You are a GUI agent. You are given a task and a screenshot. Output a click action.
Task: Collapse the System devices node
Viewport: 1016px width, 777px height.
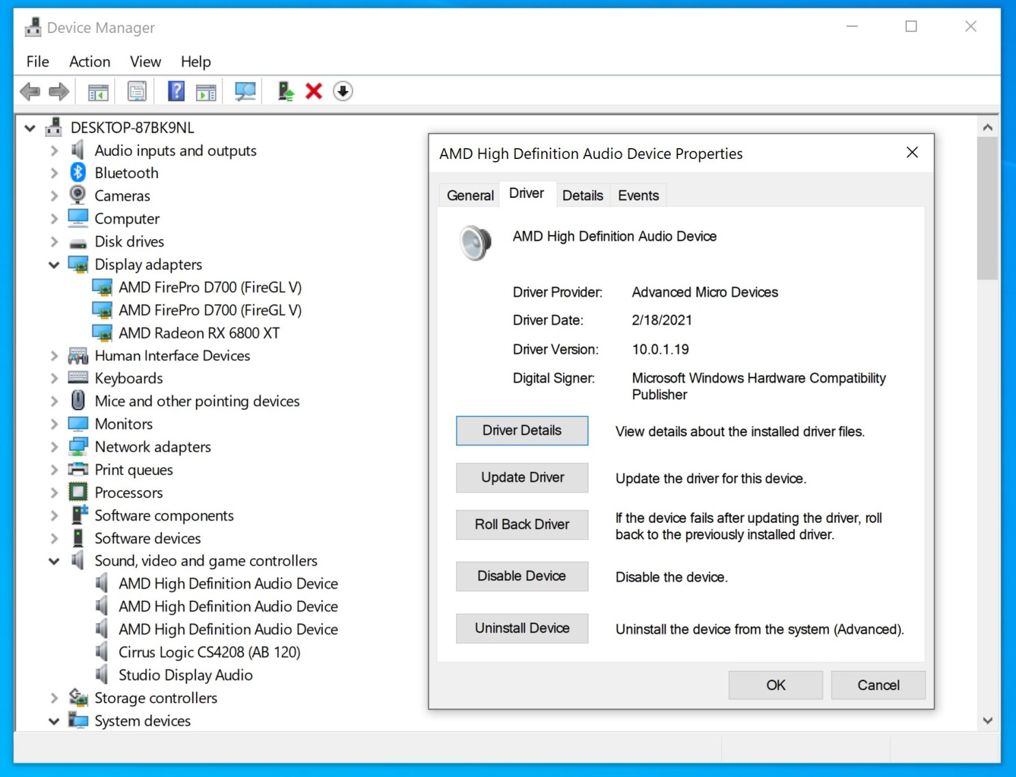(x=54, y=721)
